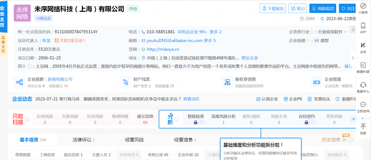Open 新南有限公司 group link

[60, 79]
